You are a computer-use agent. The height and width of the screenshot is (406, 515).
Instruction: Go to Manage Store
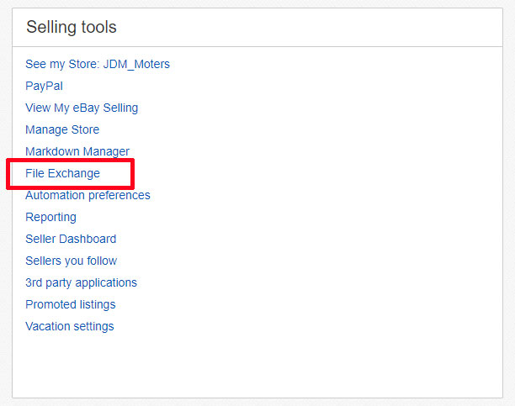point(62,129)
